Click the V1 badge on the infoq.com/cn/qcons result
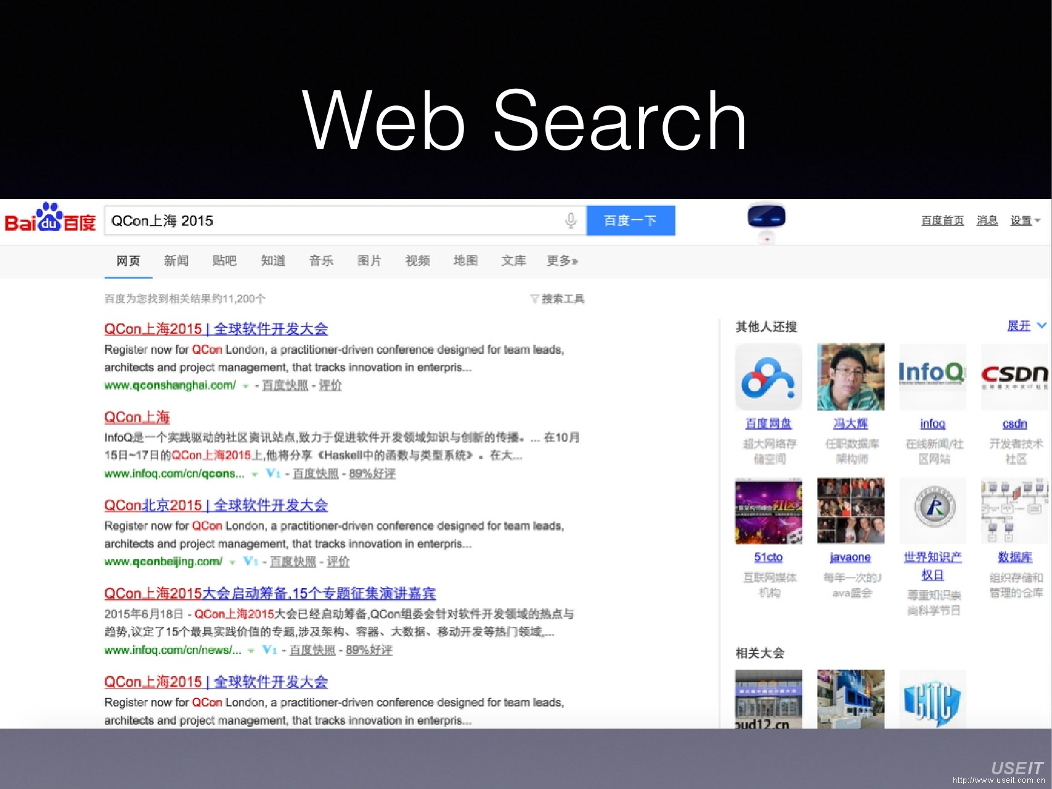The image size is (1052, 789). pyautogui.click(x=273, y=473)
